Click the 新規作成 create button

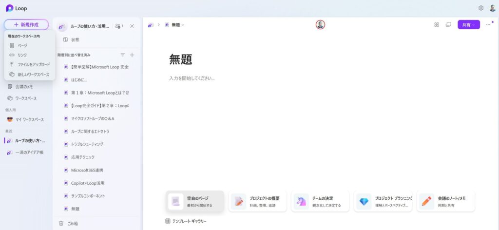tap(26, 24)
